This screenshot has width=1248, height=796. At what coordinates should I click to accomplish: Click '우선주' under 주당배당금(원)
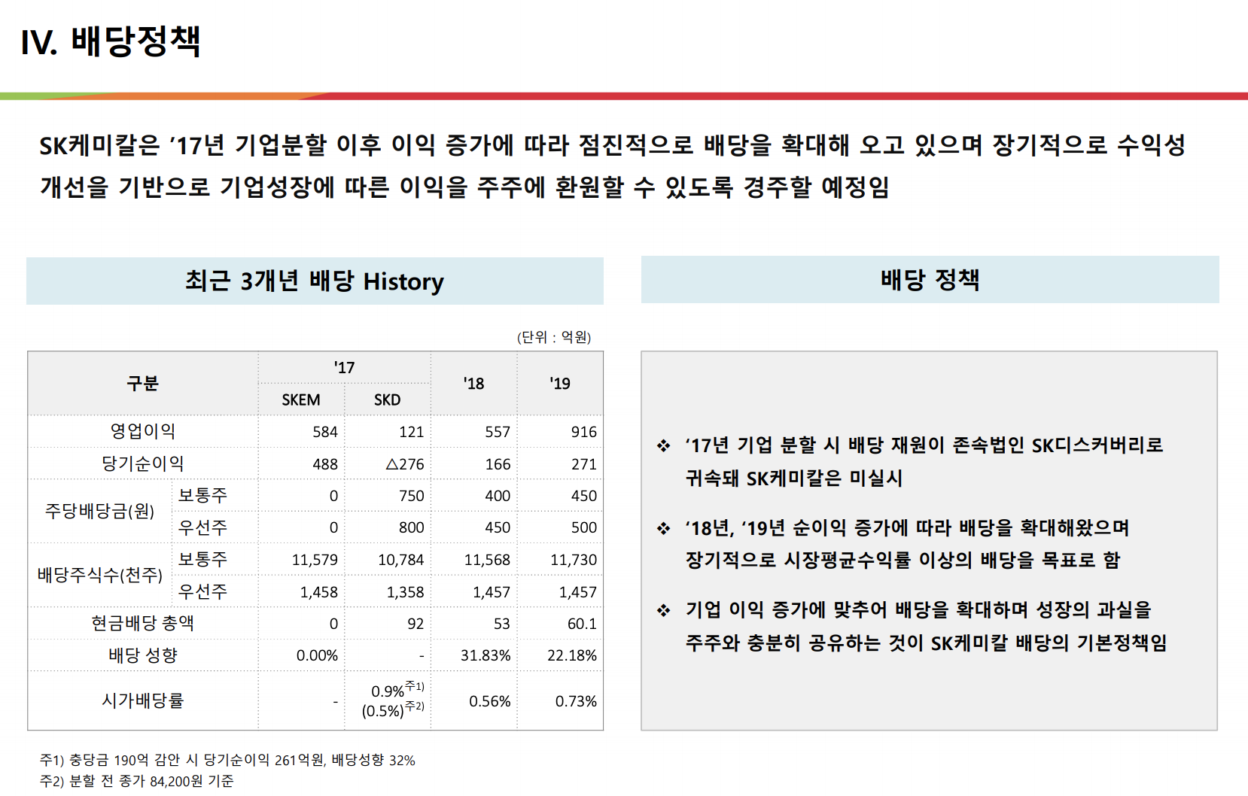click(x=202, y=527)
